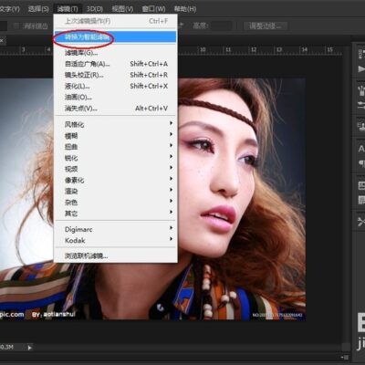Open the History panel icon
Screen dimensions: 365x365
(x=361, y=54)
